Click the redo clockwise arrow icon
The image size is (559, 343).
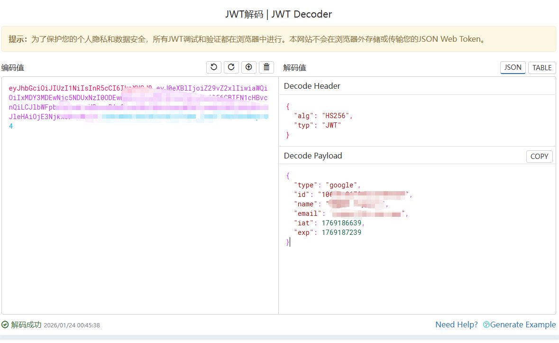pyautogui.click(x=231, y=67)
